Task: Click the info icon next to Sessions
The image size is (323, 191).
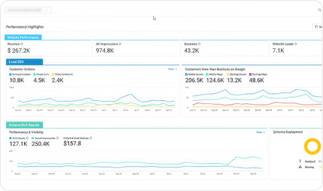Action: [199, 44]
